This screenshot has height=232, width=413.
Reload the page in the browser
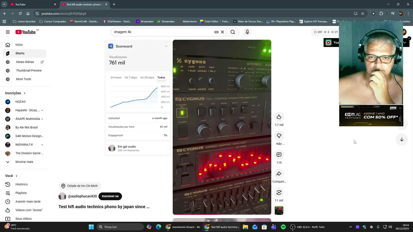pos(20,14)
